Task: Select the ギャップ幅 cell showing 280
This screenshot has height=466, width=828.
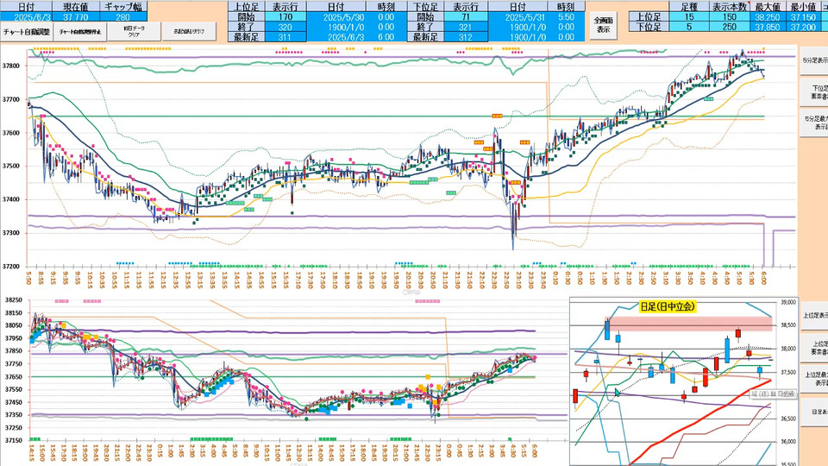Action: [x=122, y=17]
